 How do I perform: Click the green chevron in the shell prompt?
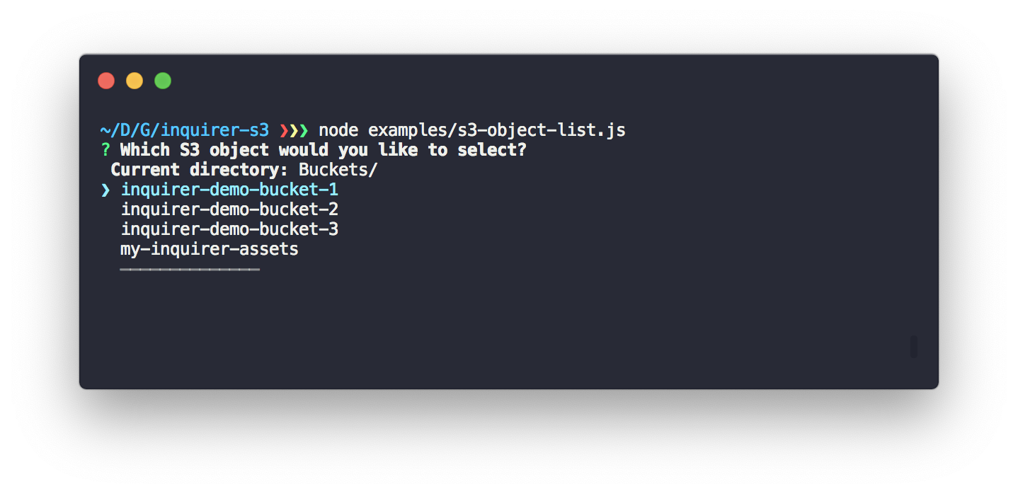pyautogui.click(x=304, y=130)
